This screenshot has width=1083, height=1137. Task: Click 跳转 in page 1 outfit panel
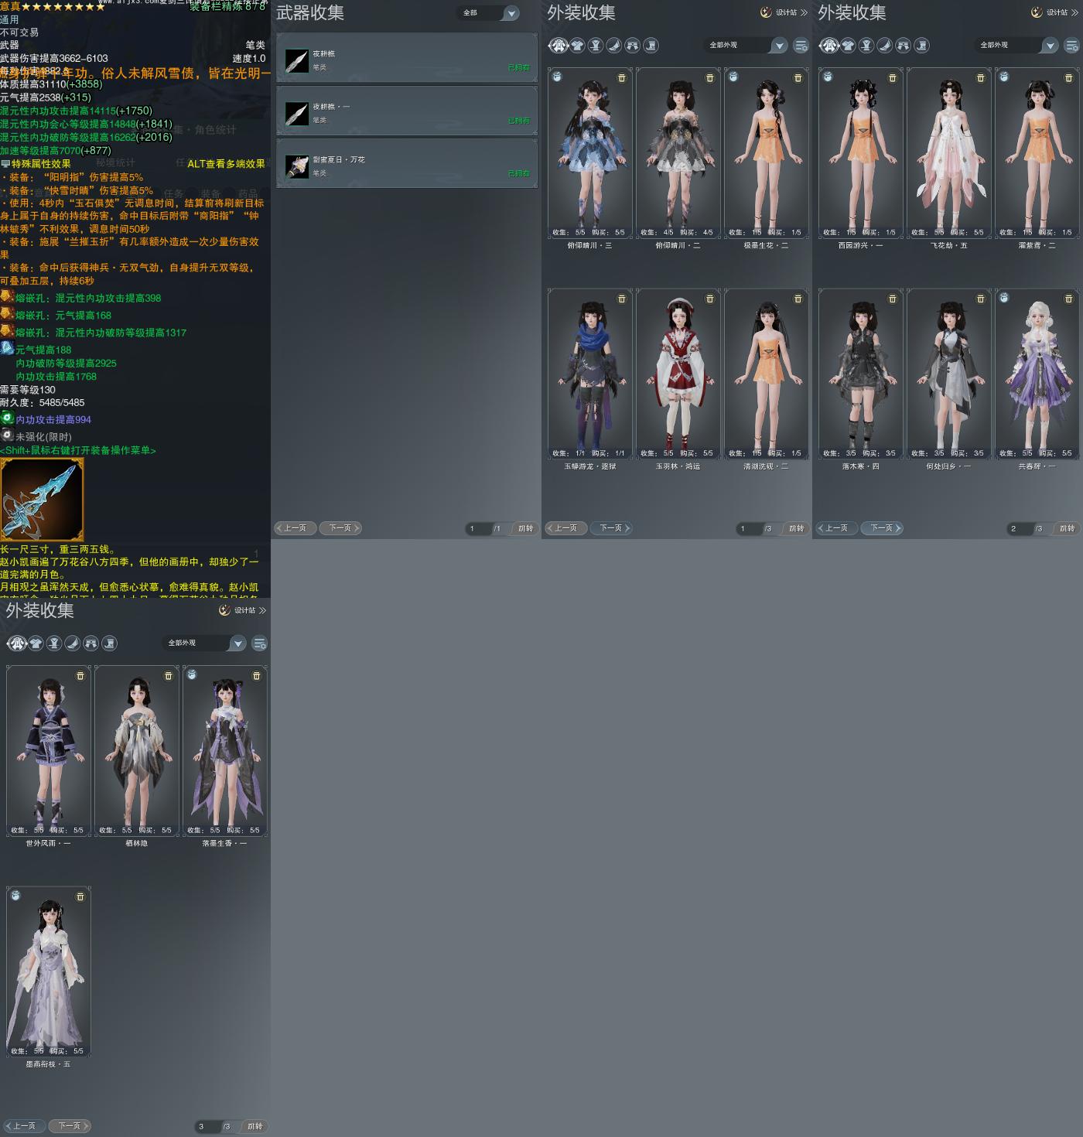797,529
